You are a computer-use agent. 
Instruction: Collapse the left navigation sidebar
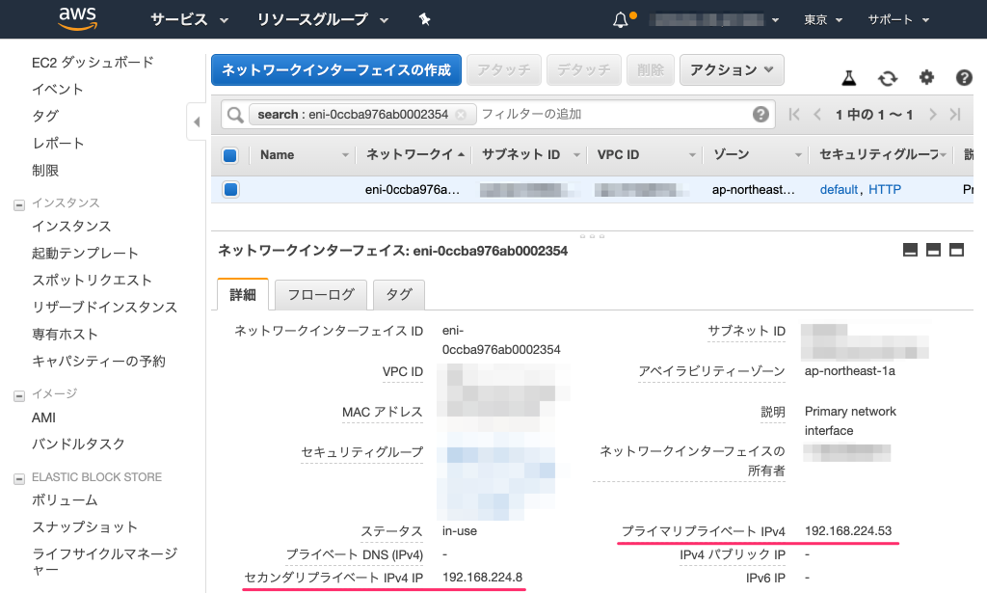coord(197,121)
